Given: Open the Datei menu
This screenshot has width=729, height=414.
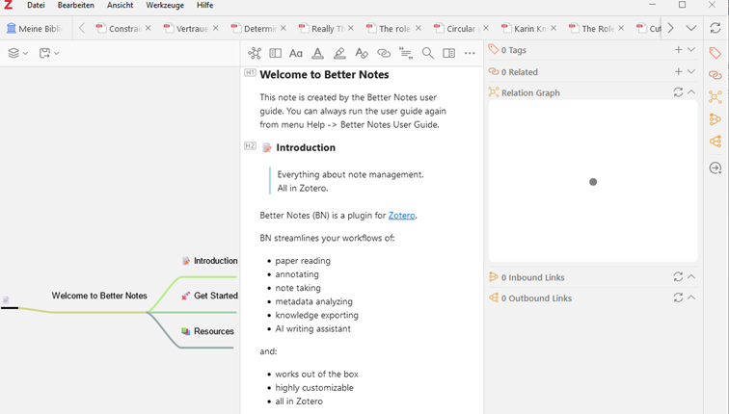Looking at the screenshot, I should pyautogui.click(x=36, y=5).
